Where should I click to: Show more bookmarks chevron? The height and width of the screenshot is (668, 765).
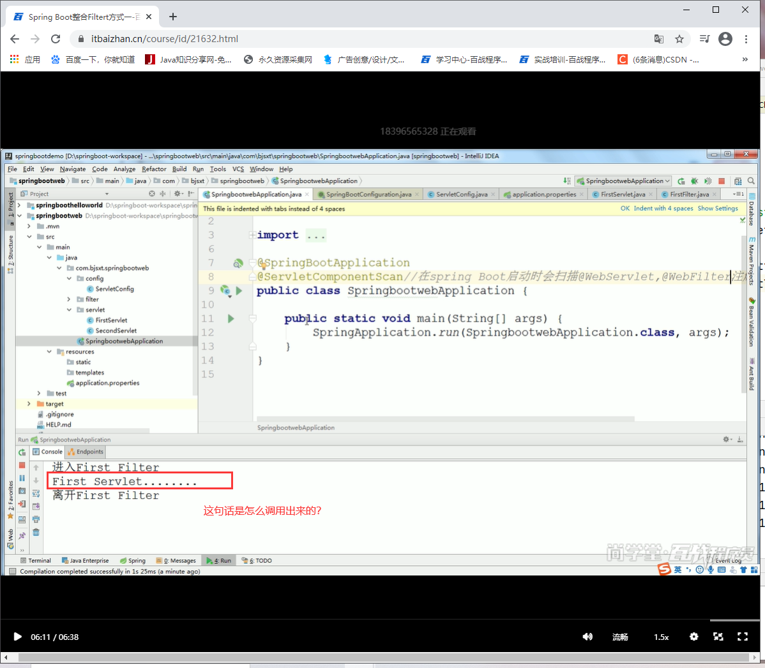(x=745, y=59)
